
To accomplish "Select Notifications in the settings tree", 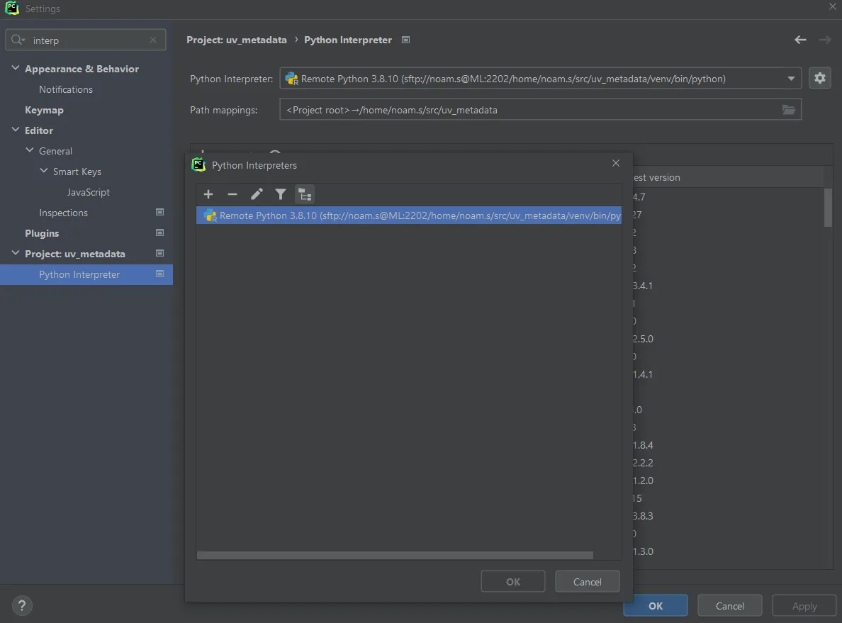I will pyautogui.click(x=65, y=89).
